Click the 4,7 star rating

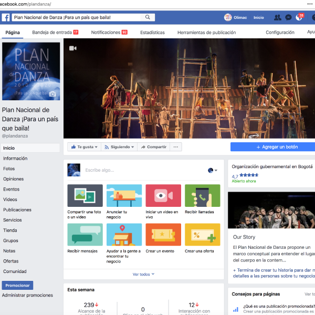point(245,175)
